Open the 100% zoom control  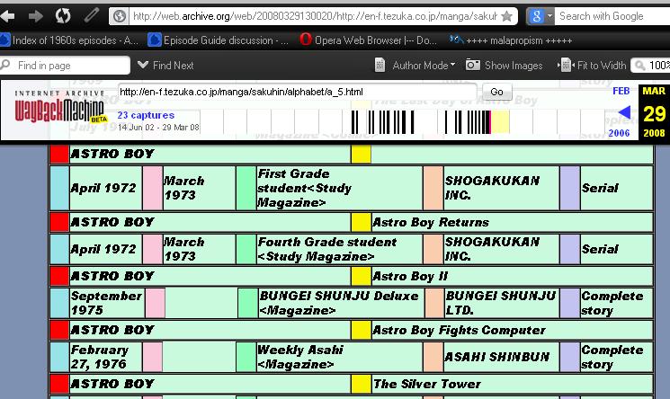(651, 66)
